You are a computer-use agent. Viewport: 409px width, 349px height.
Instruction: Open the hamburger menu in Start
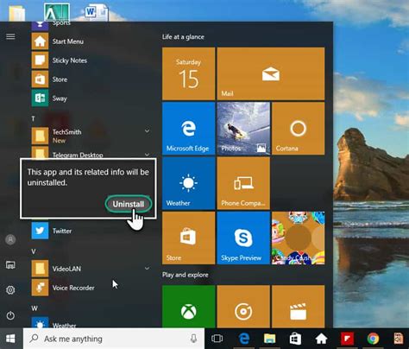click(x=10, y=36)
